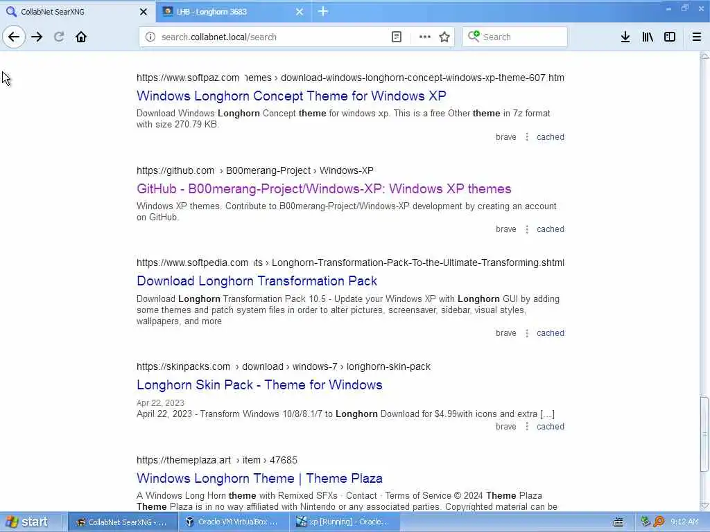Expand three-dots options for skinpacks result

pos(527,427)
